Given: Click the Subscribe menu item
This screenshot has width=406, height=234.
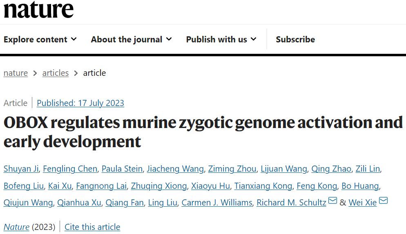Looking at the screenshot, I should 295,40.
